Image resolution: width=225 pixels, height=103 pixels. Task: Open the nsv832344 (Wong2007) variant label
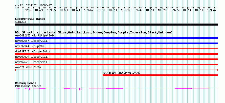coord(30,46)
